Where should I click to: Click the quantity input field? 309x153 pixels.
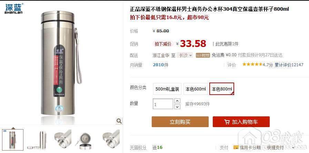[163, 104]
